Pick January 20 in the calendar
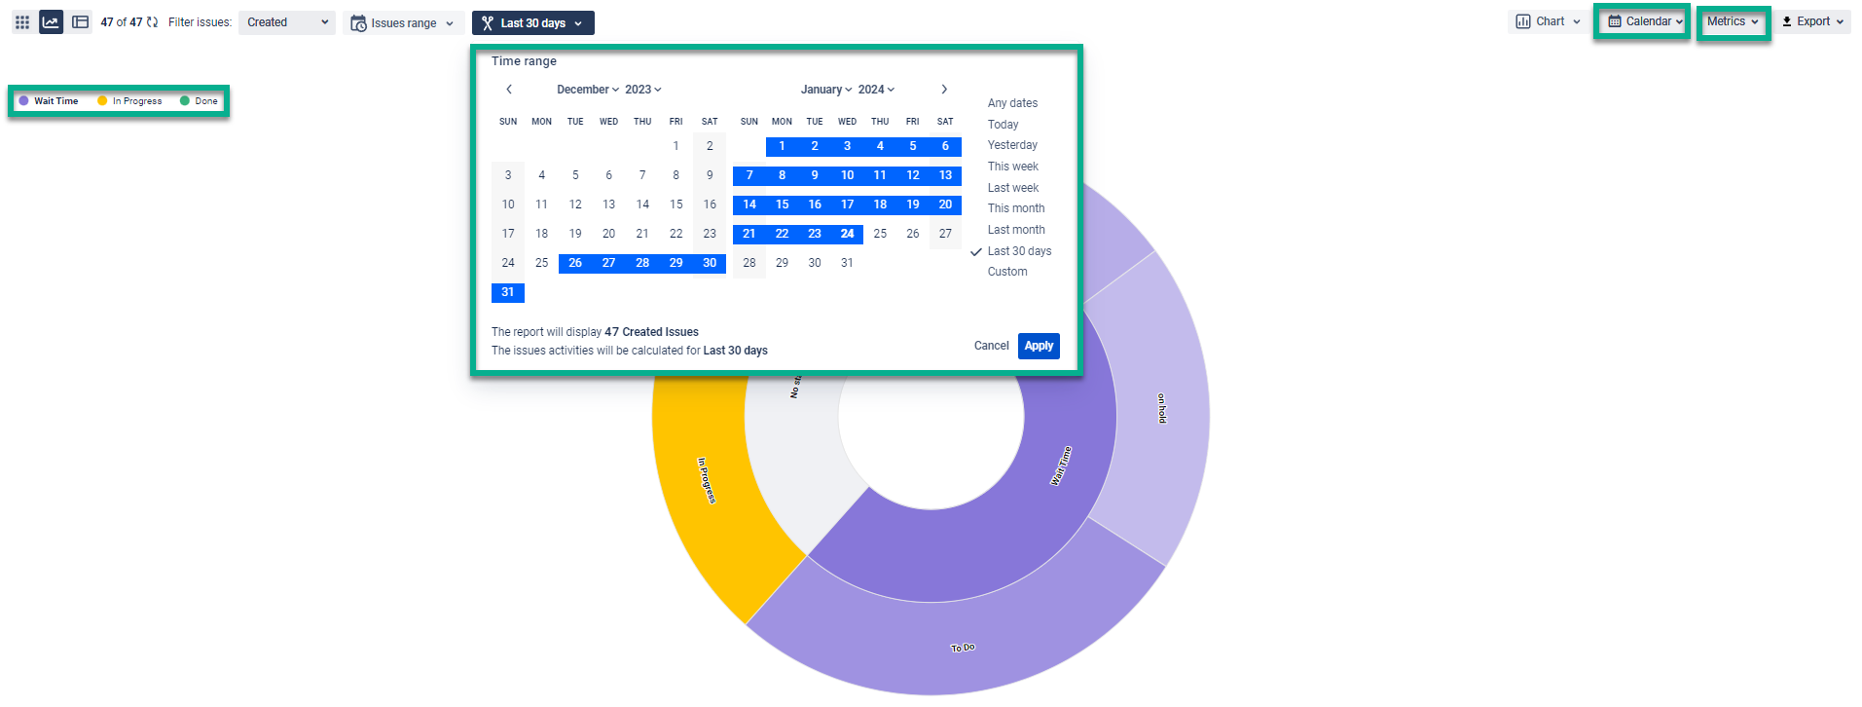This screenshot has width=1862, height=707. tap(945, 205)
